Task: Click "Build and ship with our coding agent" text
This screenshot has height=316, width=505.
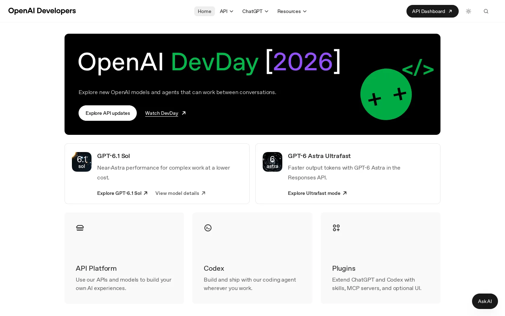Action: (x=250, y=280)
